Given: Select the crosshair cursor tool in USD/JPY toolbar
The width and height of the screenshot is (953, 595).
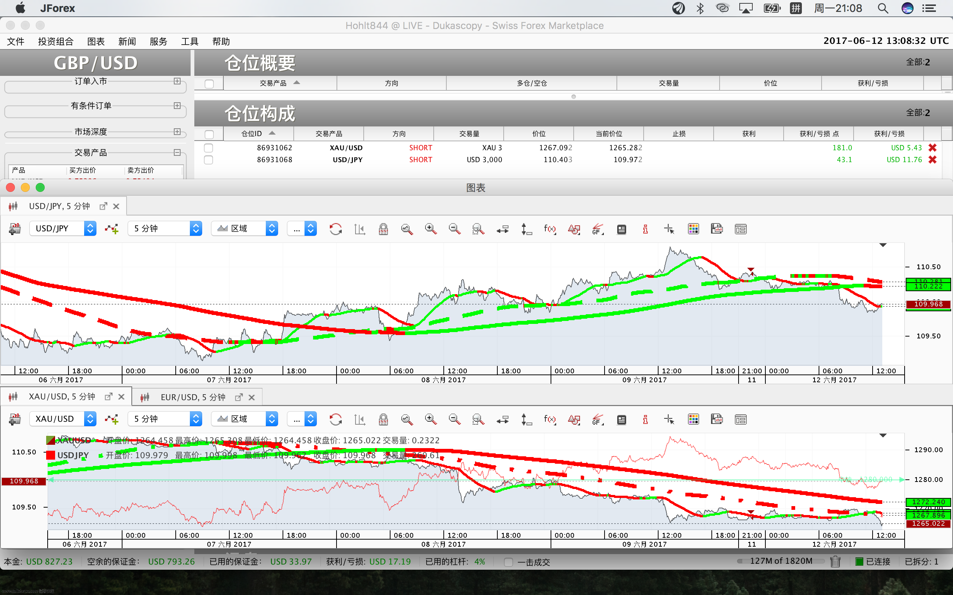Looking at the screenshot, I should pos(669,229).
